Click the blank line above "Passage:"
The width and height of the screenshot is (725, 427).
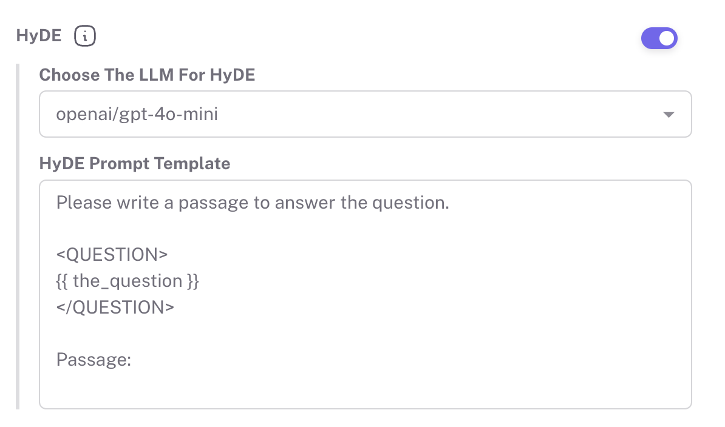243,334
